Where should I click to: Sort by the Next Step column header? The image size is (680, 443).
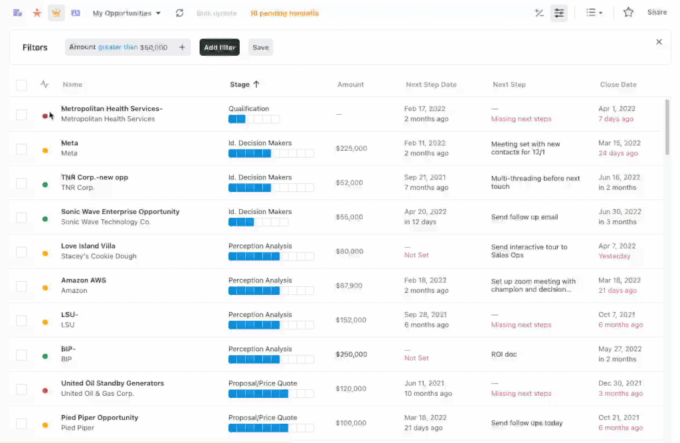[x=509, y=84]
